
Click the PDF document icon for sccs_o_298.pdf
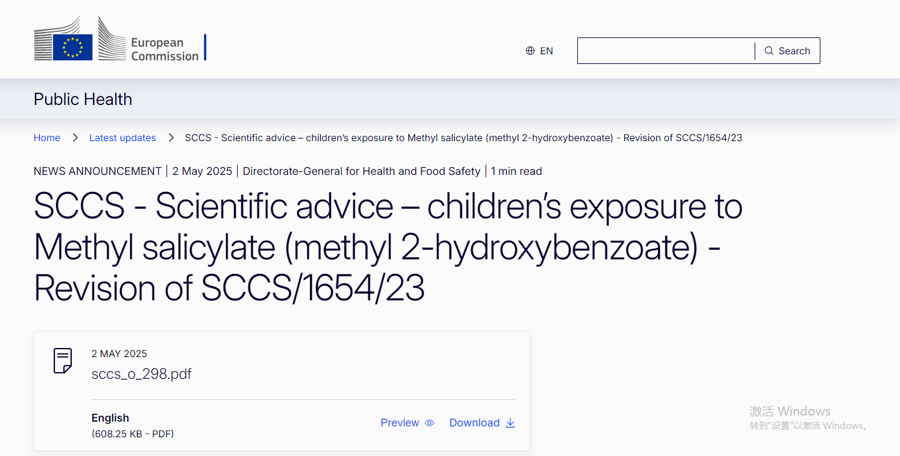(x=62, y=360)
